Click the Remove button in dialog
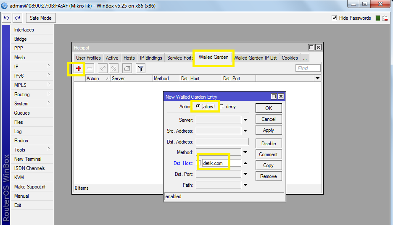Screen dimensions: 393x225 269,176
